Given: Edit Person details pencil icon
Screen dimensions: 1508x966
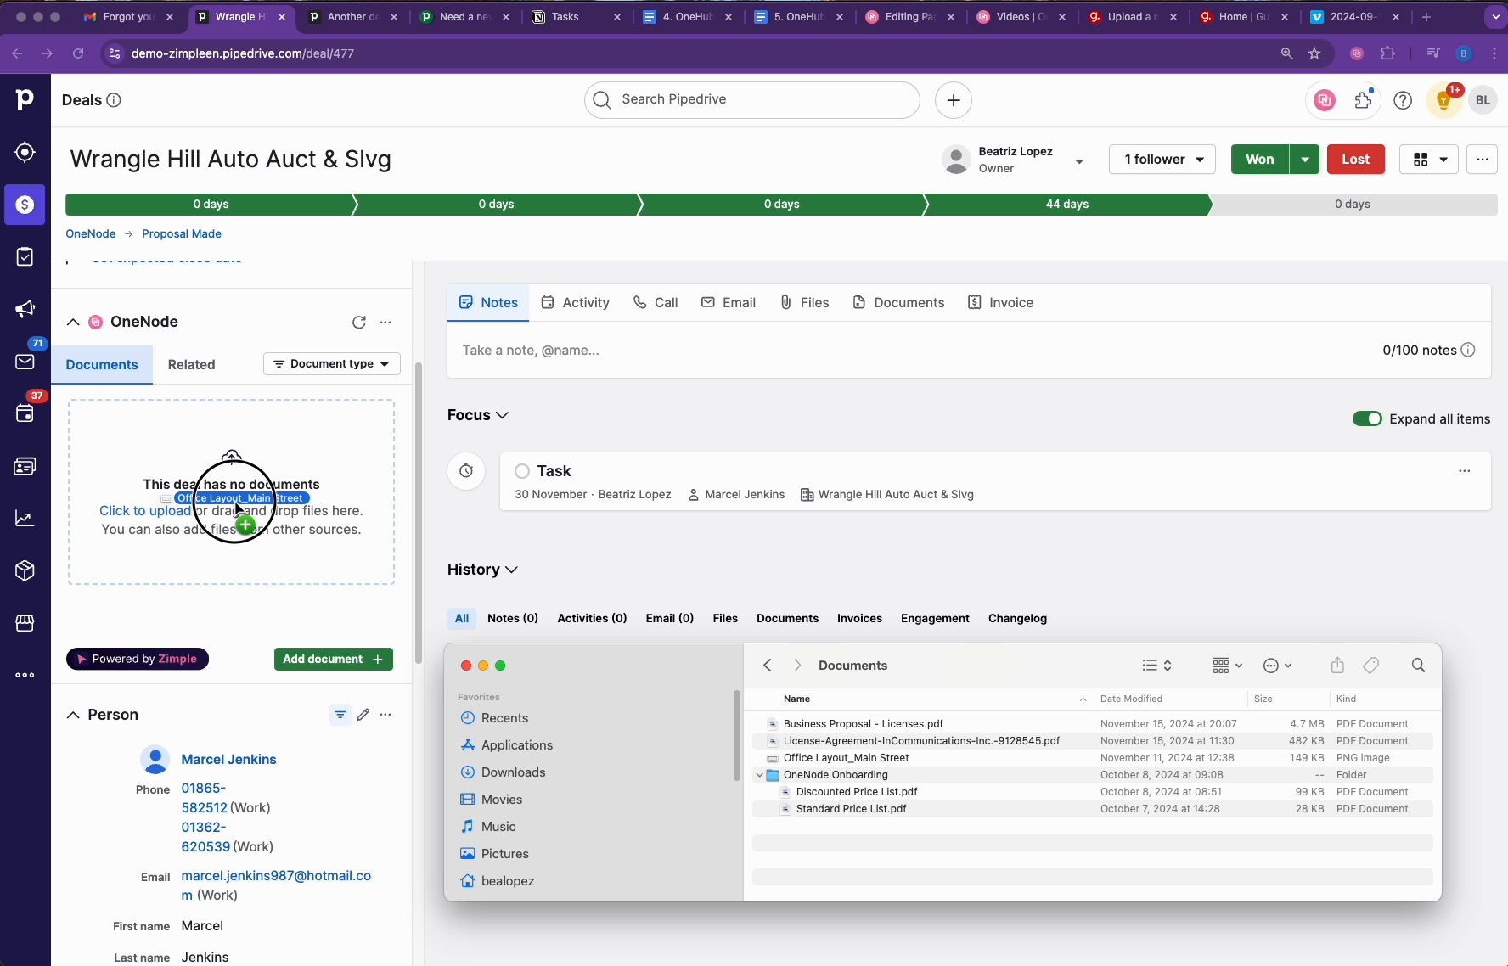Looking at the screenshot, I should [x=363, y=715].
